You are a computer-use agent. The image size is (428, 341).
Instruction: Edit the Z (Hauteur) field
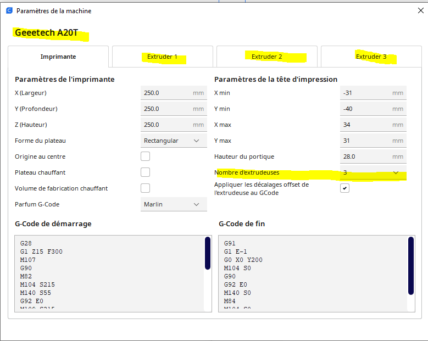point(174,125)
